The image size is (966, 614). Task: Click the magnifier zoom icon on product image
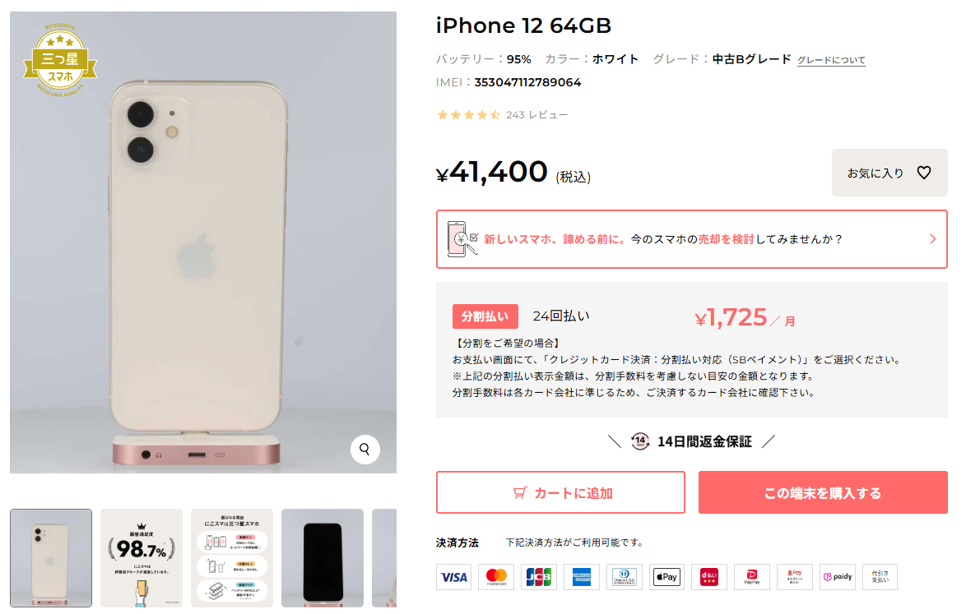(x=365, y=449)
